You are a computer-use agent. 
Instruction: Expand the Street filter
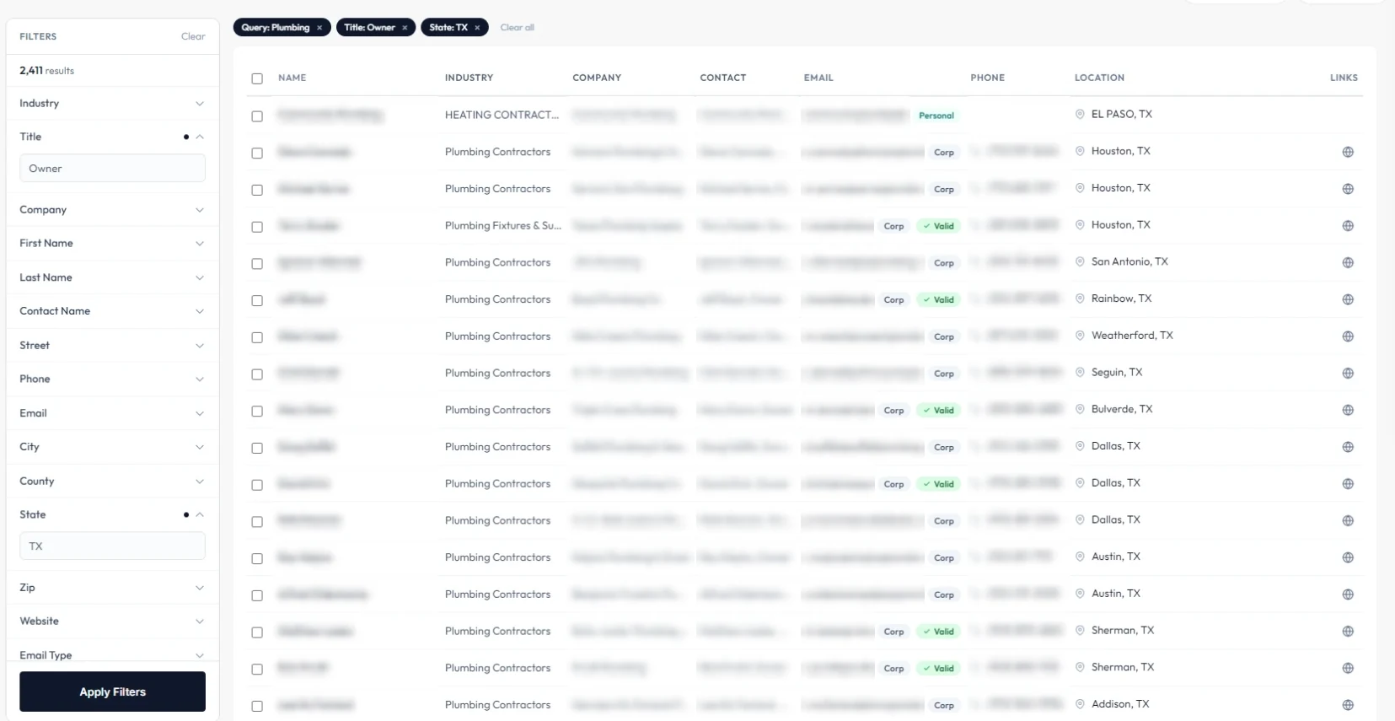112,346
